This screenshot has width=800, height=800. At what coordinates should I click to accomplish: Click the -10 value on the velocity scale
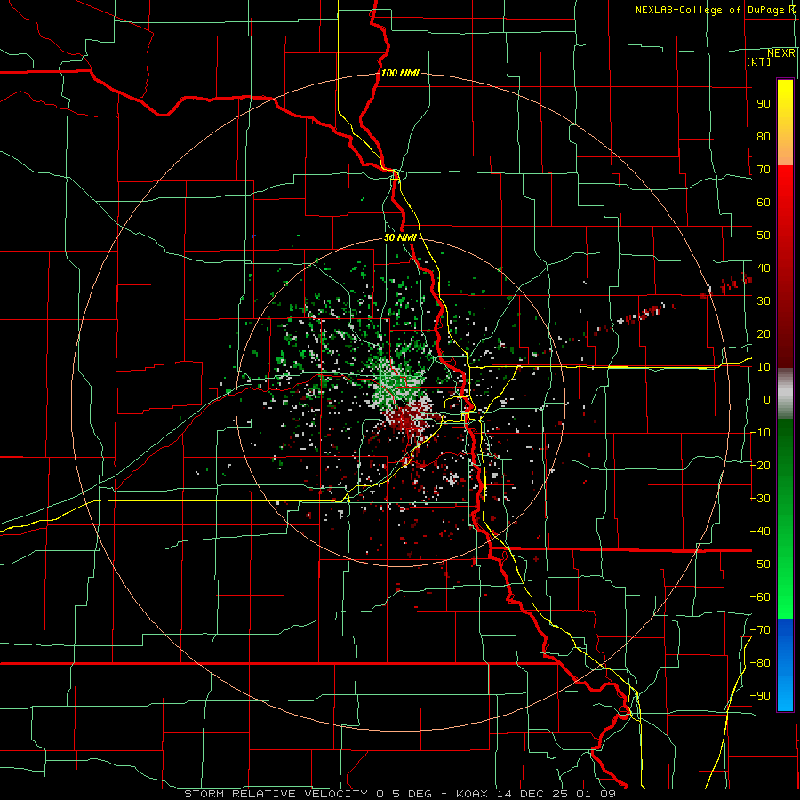(760, 433)
